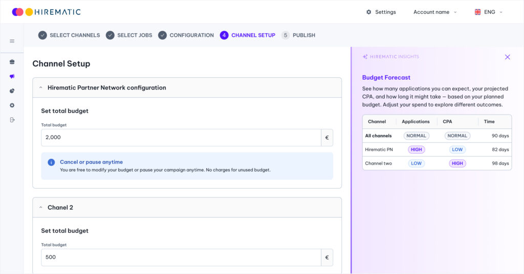Screen dimensions: 524x274
Task: Click the step 4 number badge
Action: click(x=224, y=35)
